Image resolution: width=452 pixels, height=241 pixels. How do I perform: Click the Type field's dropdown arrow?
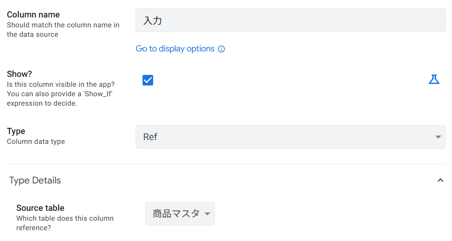pos(438,137)
